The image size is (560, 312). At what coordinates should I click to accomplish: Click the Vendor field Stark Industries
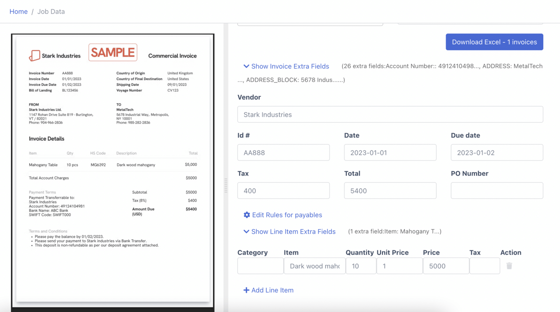coord(390,115)
